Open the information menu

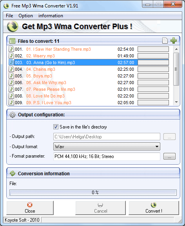click(x=51, y=16)
